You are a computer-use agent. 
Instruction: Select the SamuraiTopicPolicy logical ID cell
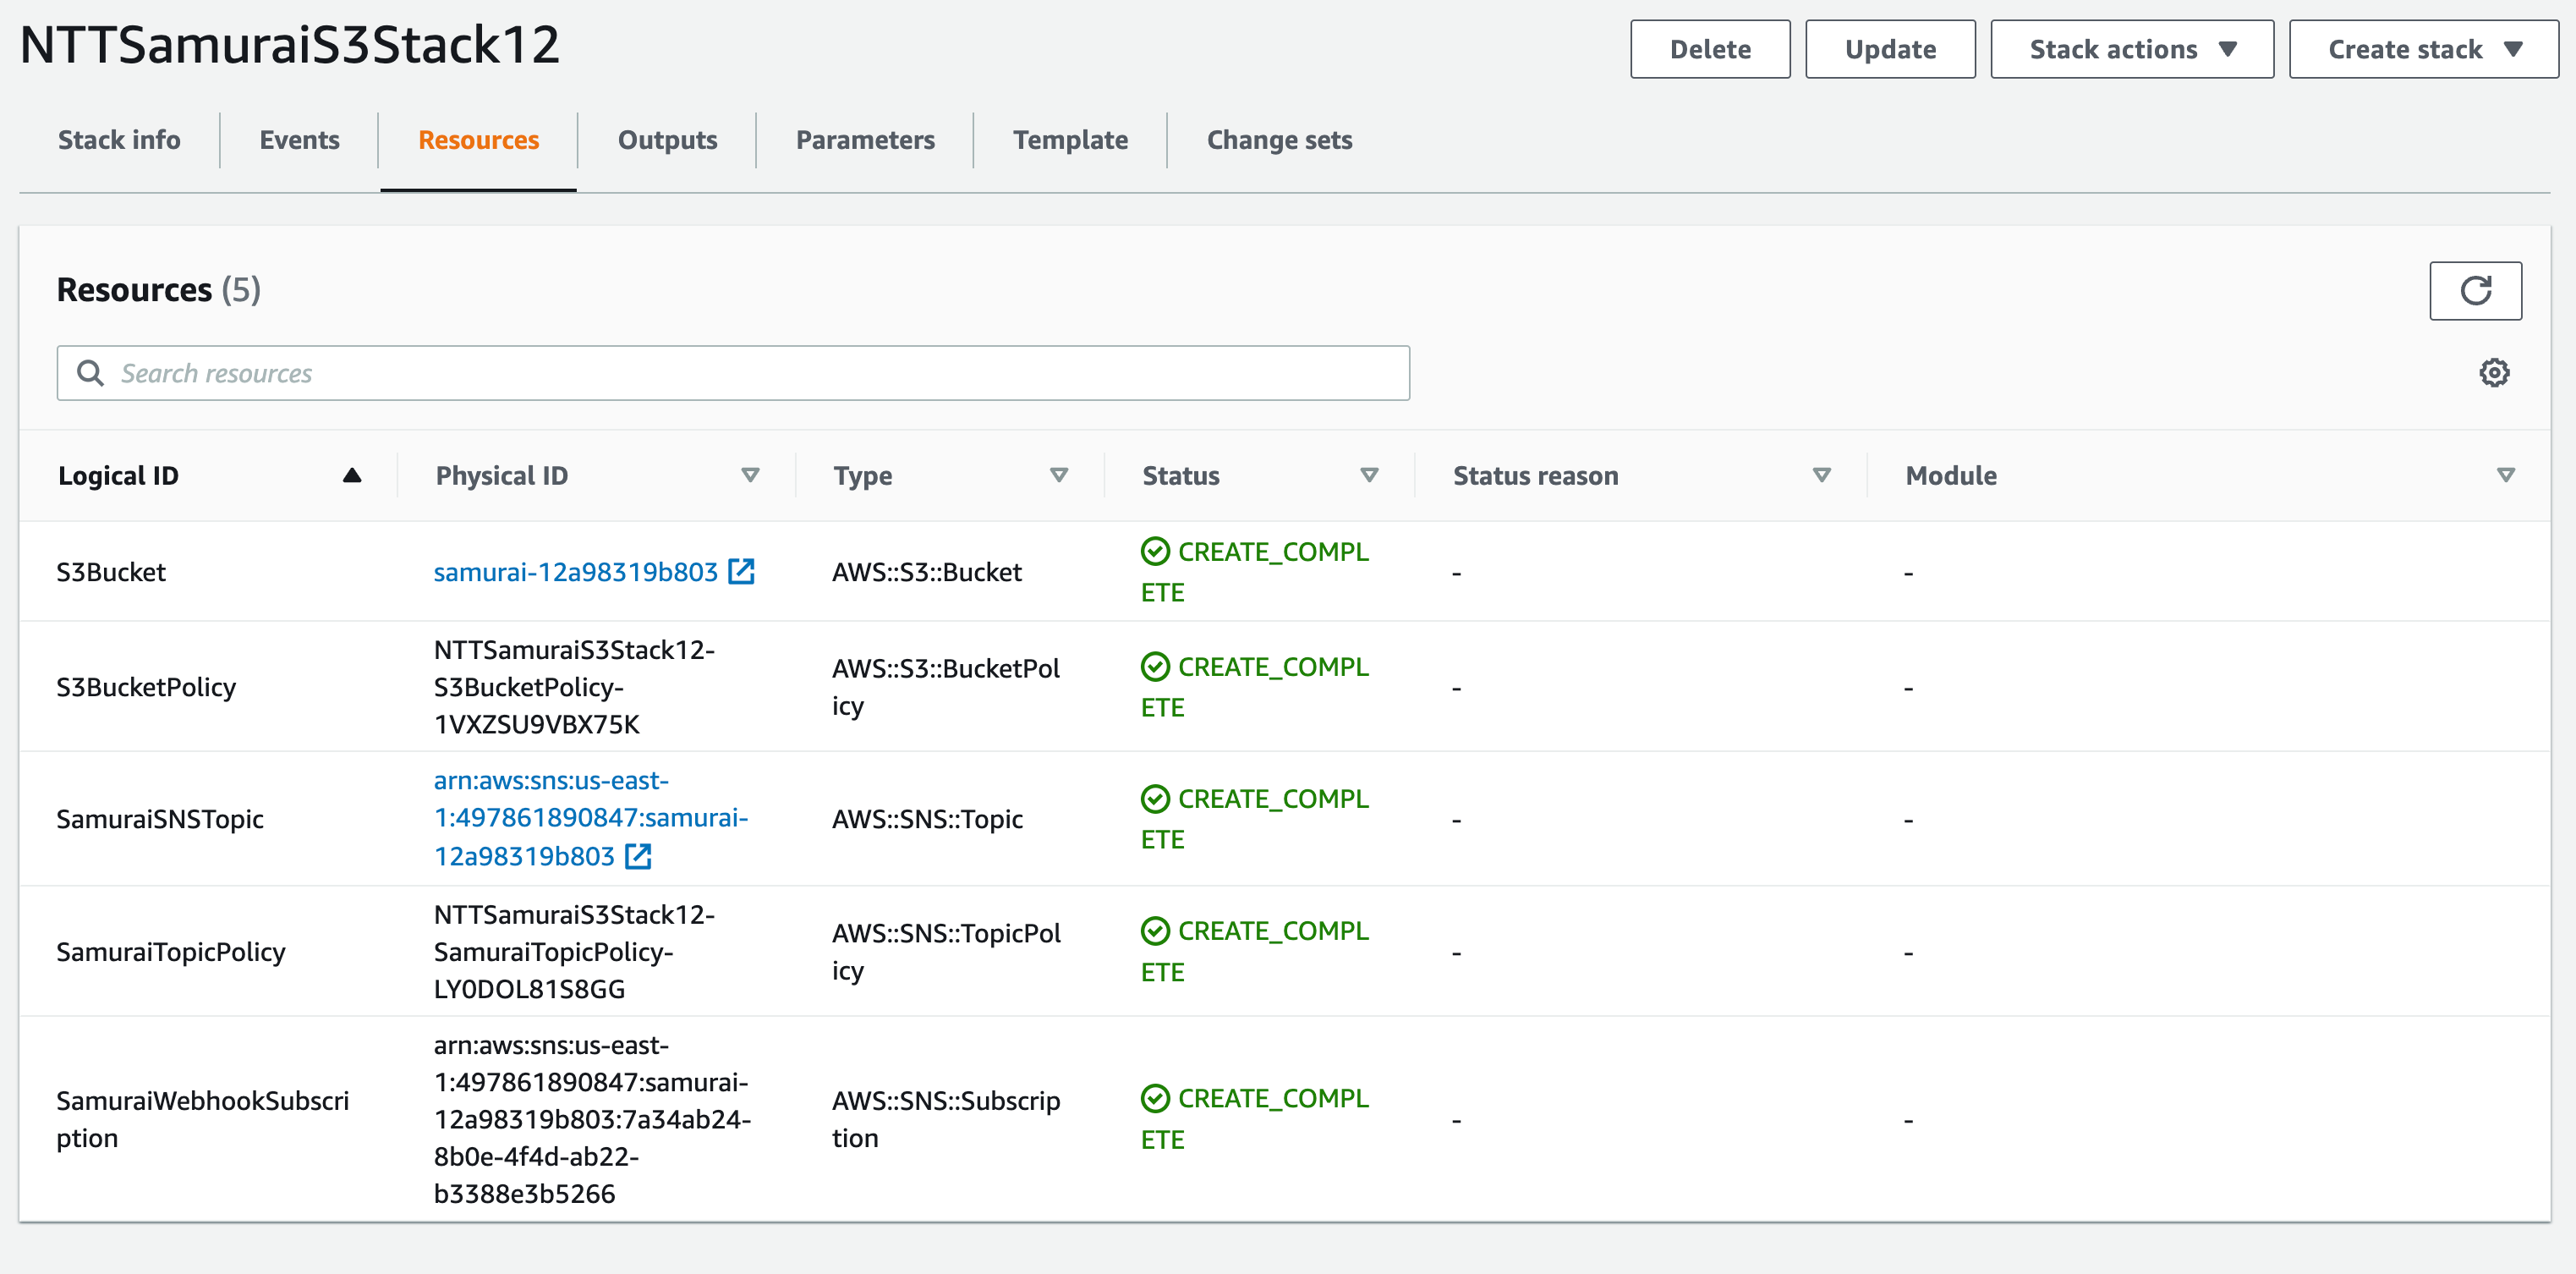pyautogui.click(x=171, y=951)
